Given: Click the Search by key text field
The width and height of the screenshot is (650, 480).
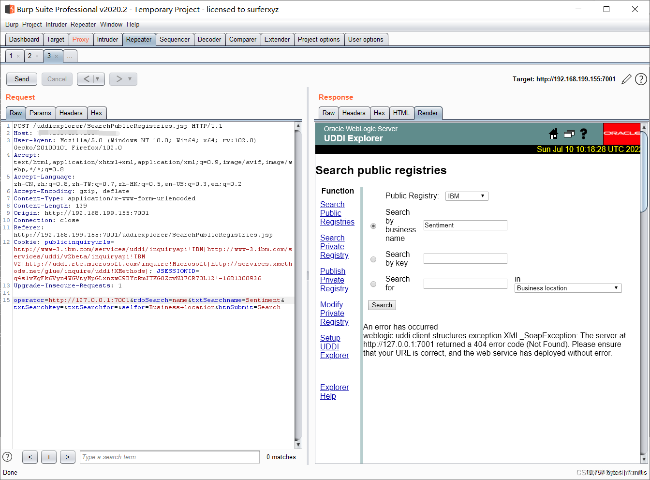Looking at the screenshot, I should pyautogui.click(x=465, y=258).
